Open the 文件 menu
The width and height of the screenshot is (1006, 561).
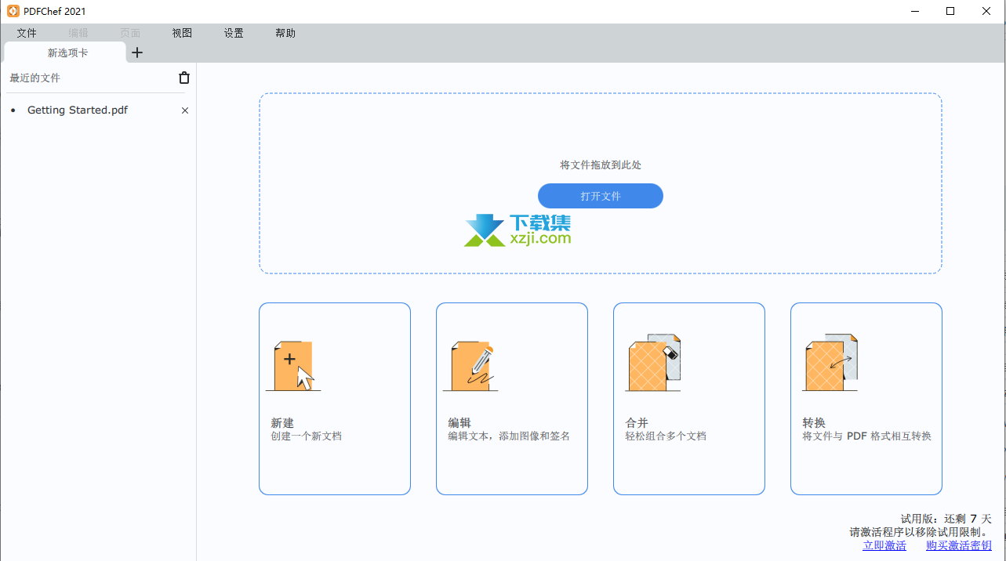[x=27, y=33]
